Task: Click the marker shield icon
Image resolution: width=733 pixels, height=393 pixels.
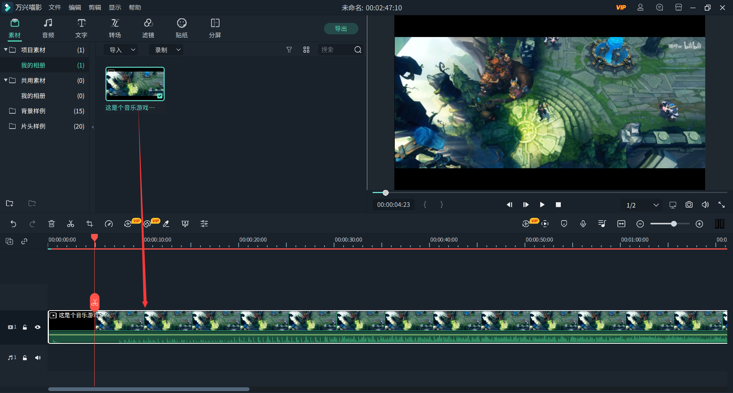Action: [564, 224]
